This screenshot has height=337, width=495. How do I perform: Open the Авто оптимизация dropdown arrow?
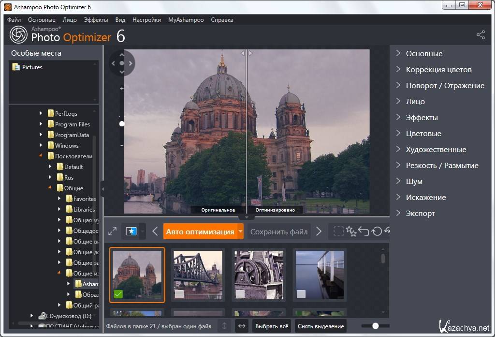(240, 231)
